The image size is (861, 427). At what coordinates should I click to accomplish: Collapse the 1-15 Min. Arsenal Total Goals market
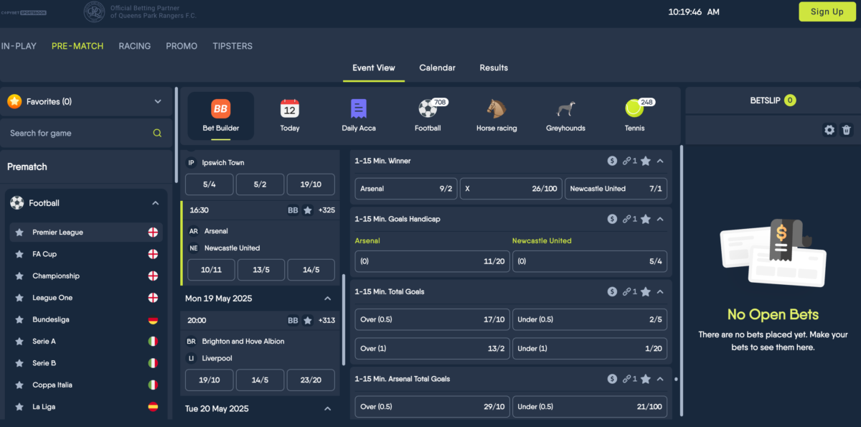(660, 379)
